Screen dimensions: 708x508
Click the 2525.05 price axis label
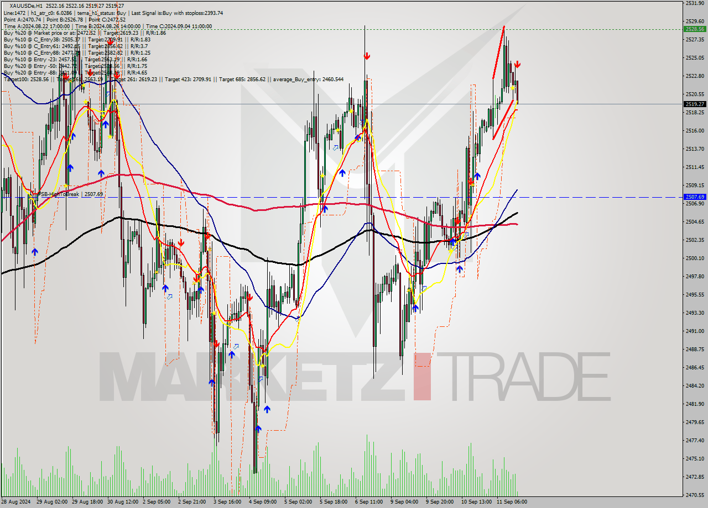point(695,57)
